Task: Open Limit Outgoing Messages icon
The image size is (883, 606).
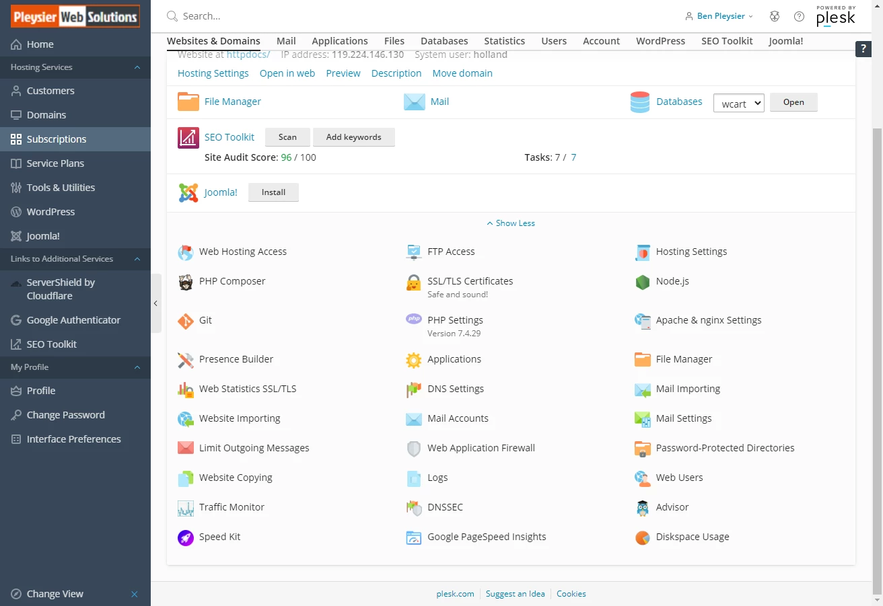Action: [x=186, y=449]
